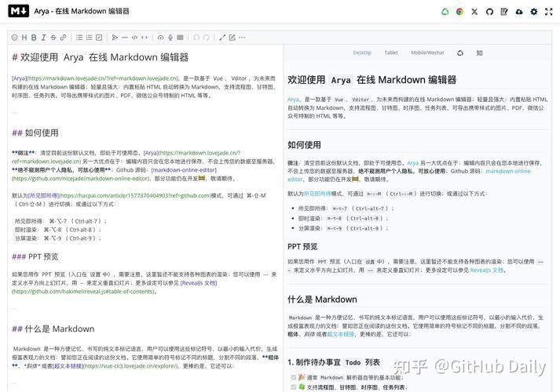Click the 知 (Zhihu) preview tab icon
This screenshot has width=560, height=392.
[x=479, y=53]
